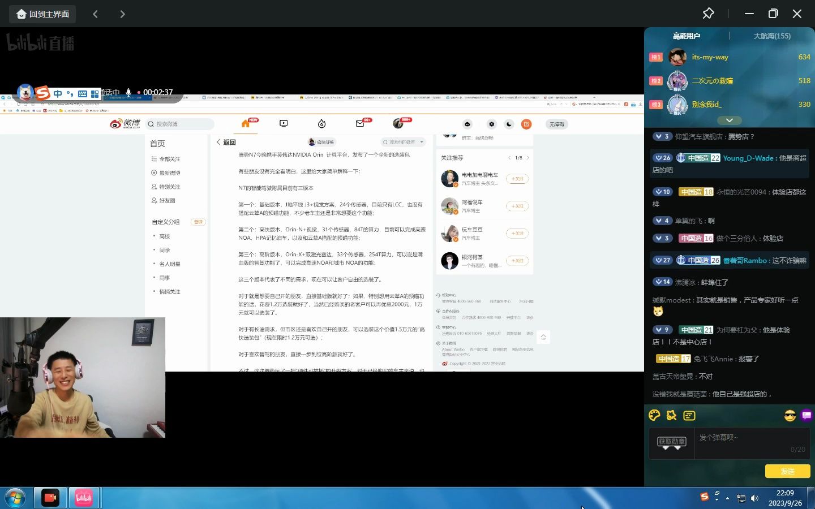Image resolution: width=815 pixels, height=509 pixels.
Task: Open the Windows Start button
Action: coord(15,498)
